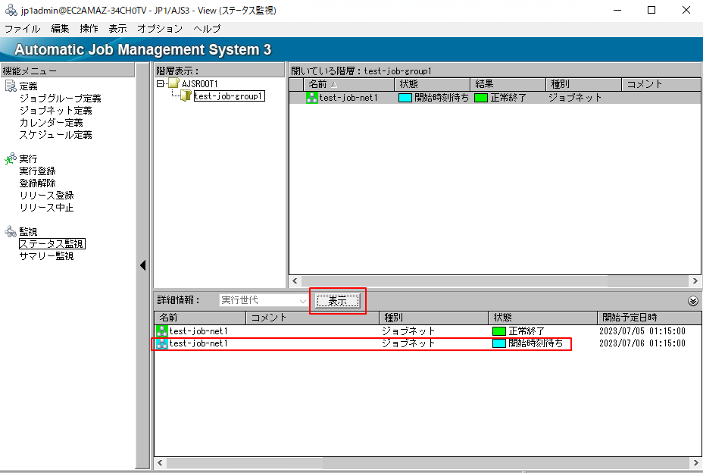The height and width of the screenshot is (473, 703).
Task: Select 実行登録 in function menu
Action: [x=38, y=171]
